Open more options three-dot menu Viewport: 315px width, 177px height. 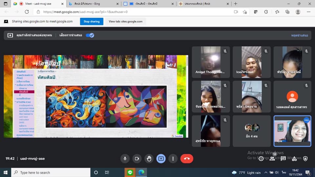click(x=173, y=159)
